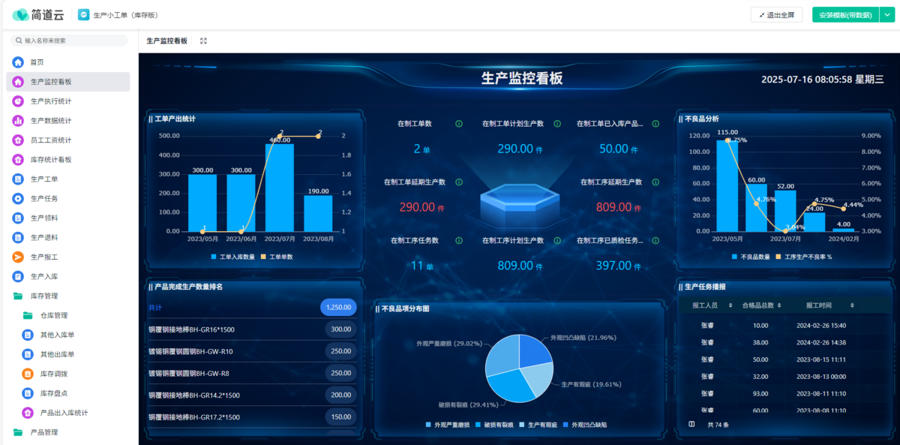Click 退出全屏 button
This screenshot has height=445, width=900.
tap(776, 15)
